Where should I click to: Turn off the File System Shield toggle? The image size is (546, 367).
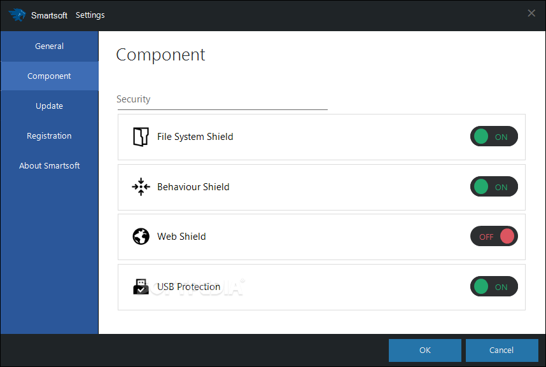coord(494,137)
